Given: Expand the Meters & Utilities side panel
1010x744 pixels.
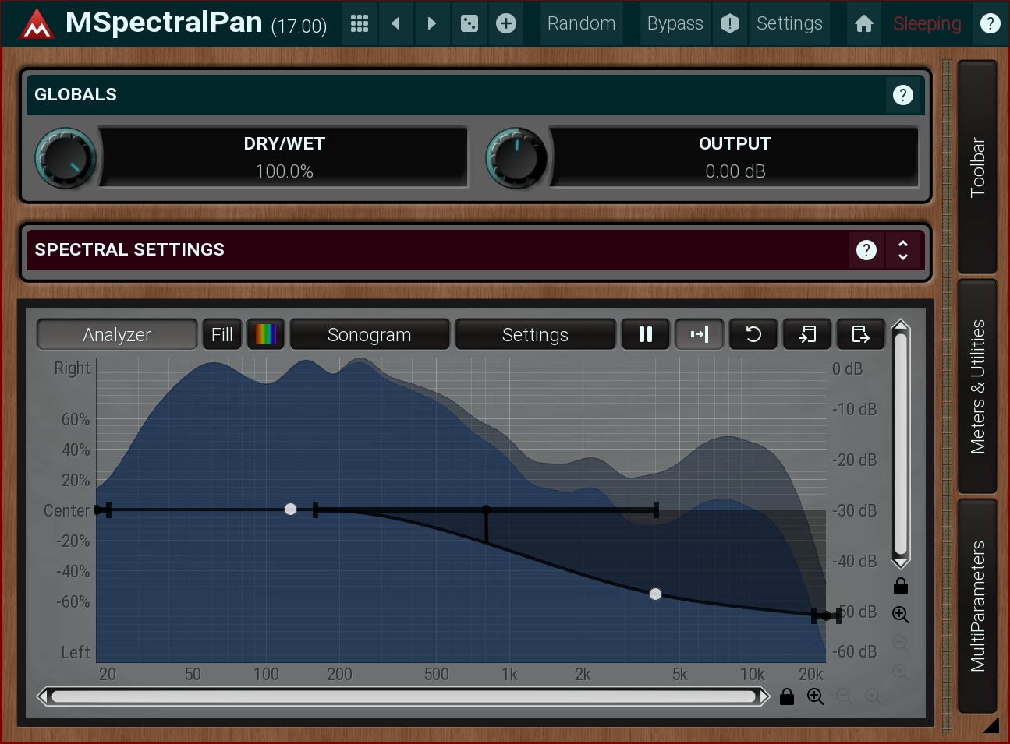Looking at the screenshot, I should coord(977,386).
